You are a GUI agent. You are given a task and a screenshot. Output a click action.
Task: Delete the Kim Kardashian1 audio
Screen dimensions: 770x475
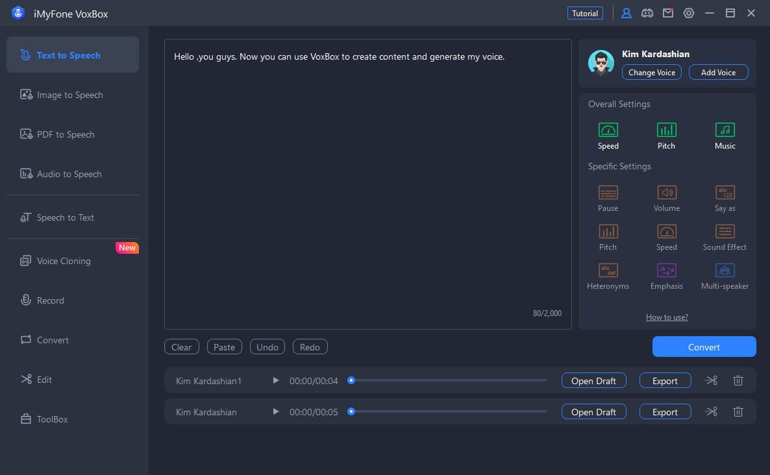(x=738, y=380)
